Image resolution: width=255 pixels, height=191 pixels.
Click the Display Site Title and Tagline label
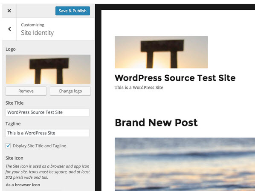(x=39, y=146)
